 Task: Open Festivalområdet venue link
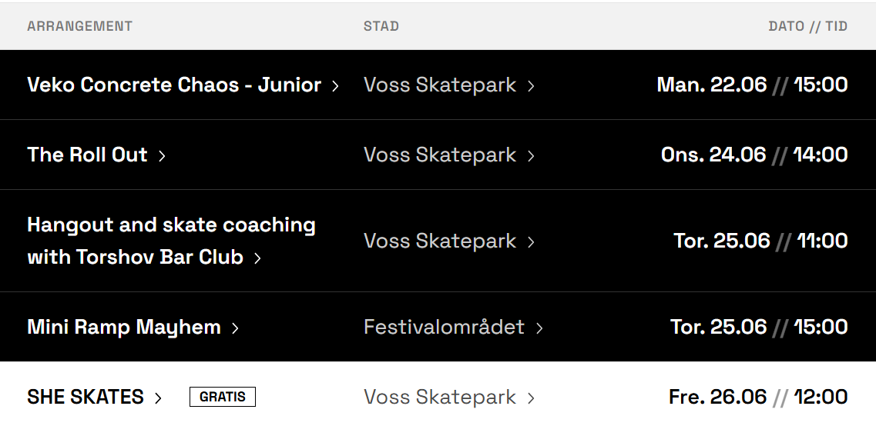pos(444,327)
